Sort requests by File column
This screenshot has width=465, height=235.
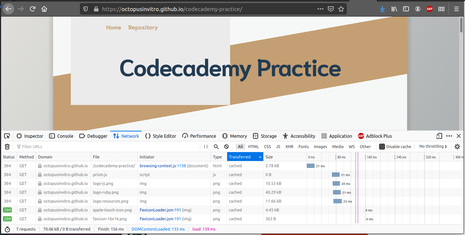[x=114, y=157]
